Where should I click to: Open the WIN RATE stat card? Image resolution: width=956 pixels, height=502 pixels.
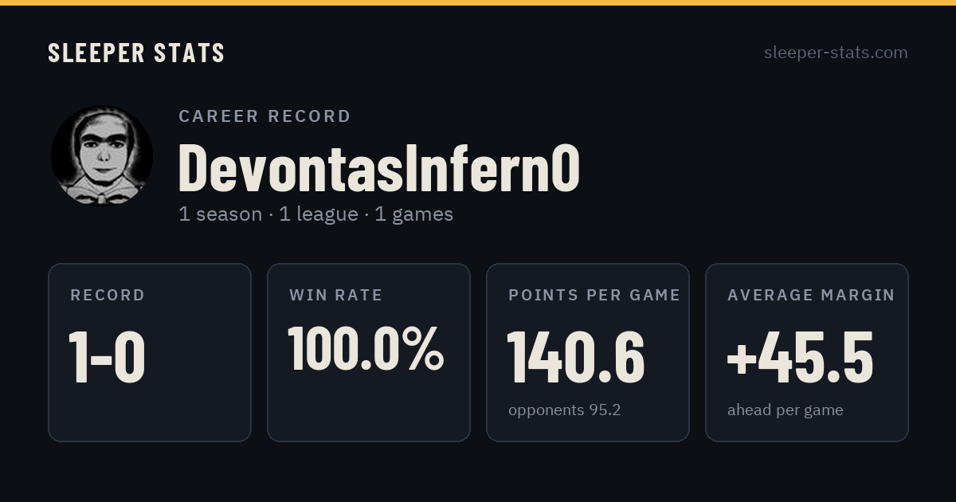369,352
